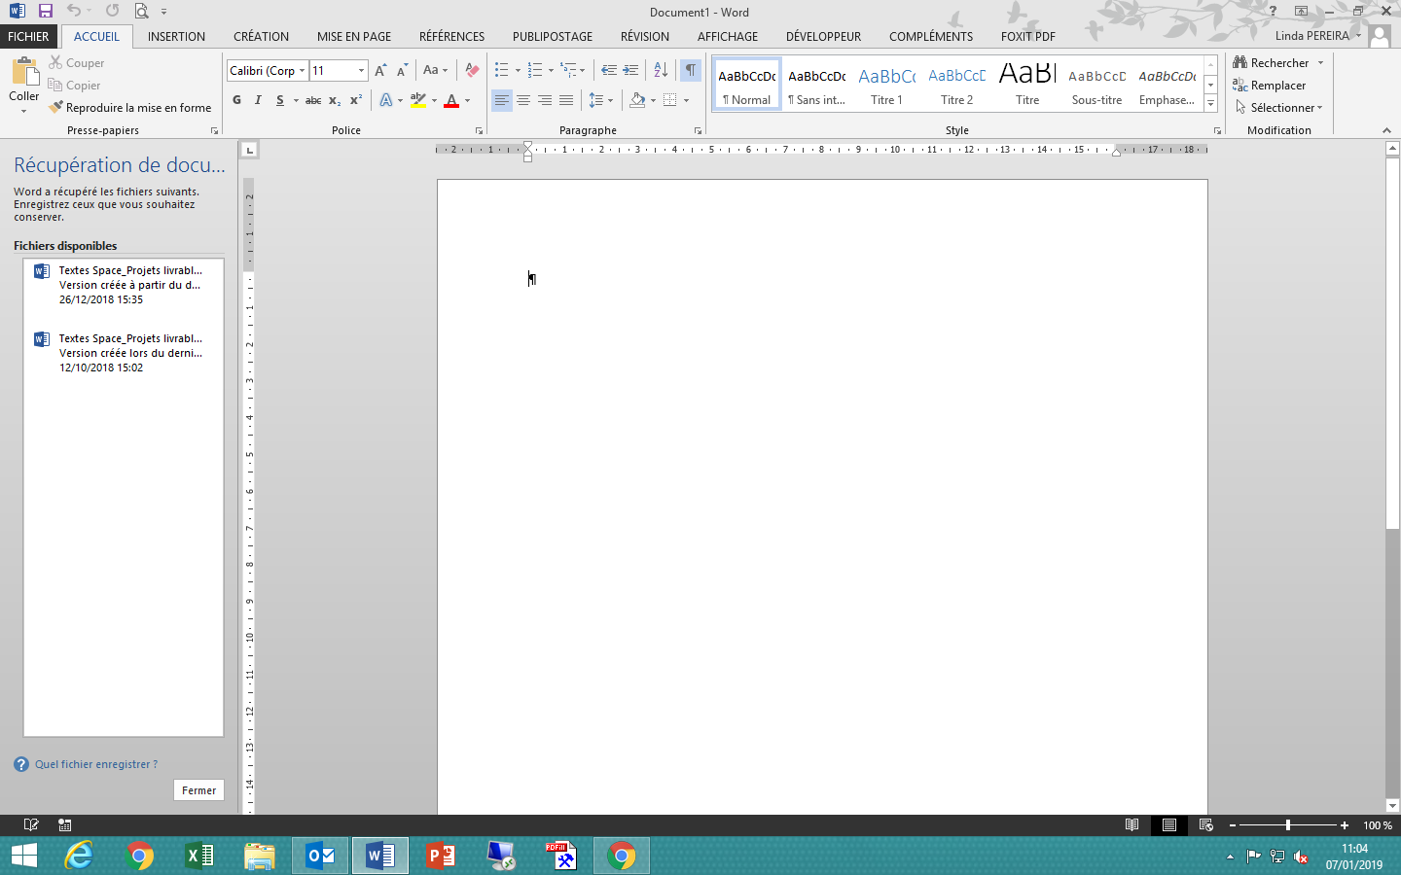Expand numbered list style dropdown
This screenshot has height=875, width=1401.
pos(551,70)
